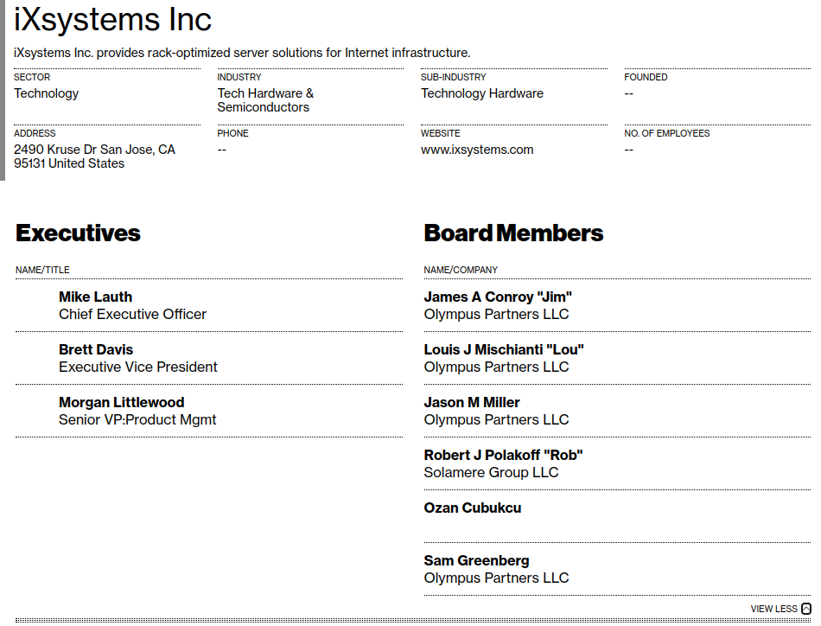Screen dimensions: 821x626
Task: Select Ozan Cubukcu board member
Action: pyautogui.click(x=472, y=508)
